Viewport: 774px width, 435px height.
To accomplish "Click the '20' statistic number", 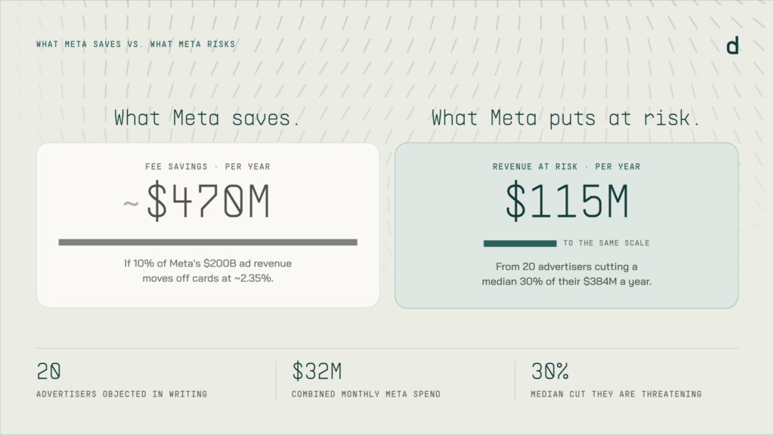I will click(48, 372).
